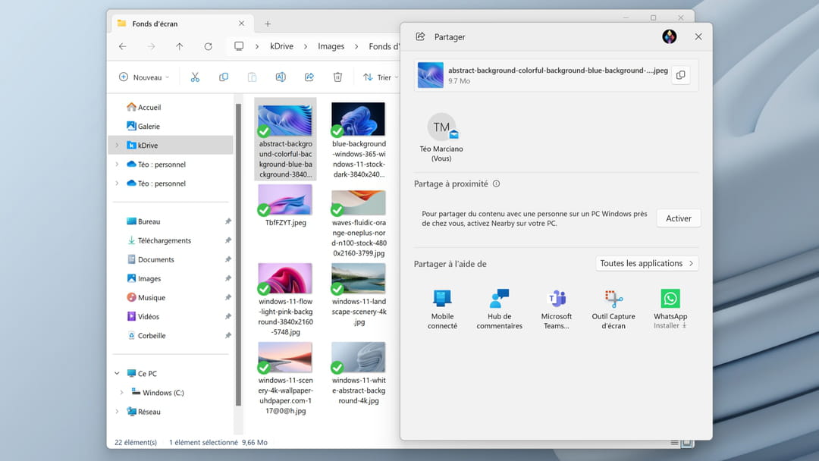Select the blue-background-windows-365 thumbnail

pos(358,119)
